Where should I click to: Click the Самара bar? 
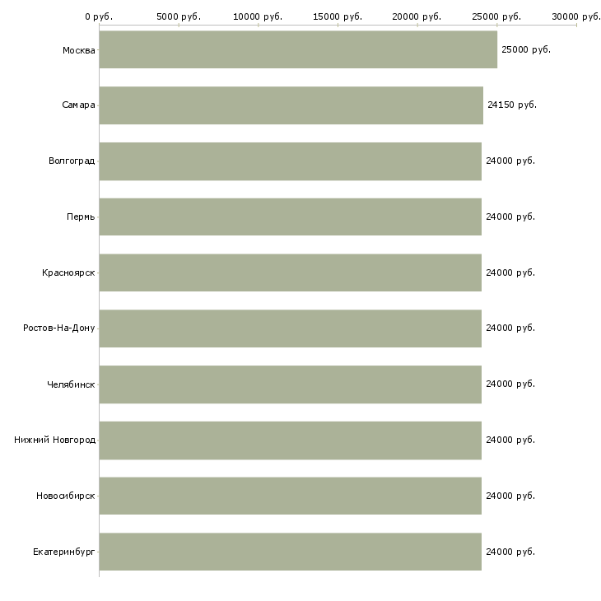tap(291, 105)
